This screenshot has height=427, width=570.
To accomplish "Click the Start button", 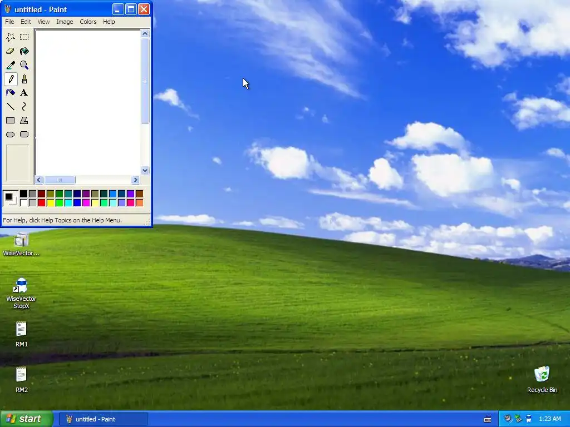I will pos(26,419).
